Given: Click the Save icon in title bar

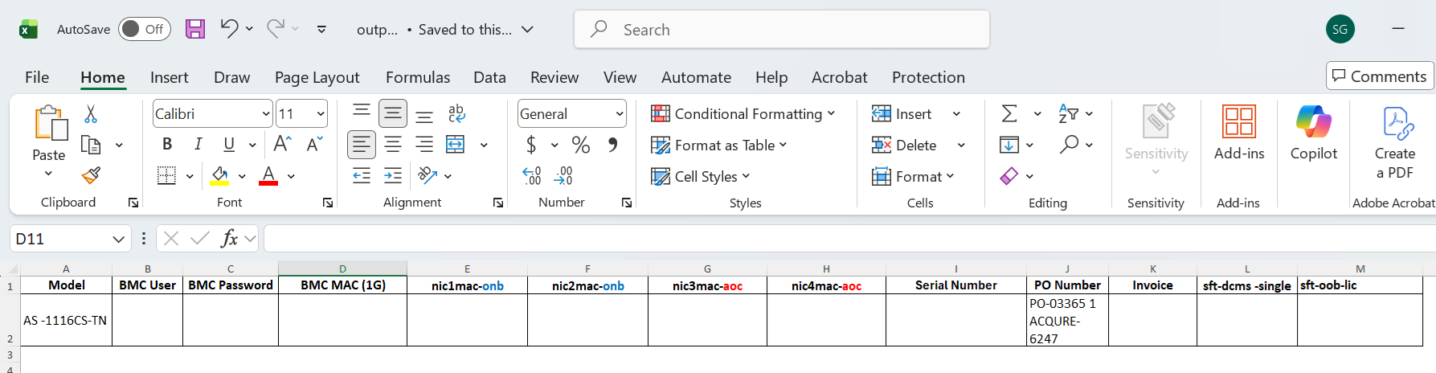Looking at the screenshot, I should pyautogui.click(x=195, y=30).
